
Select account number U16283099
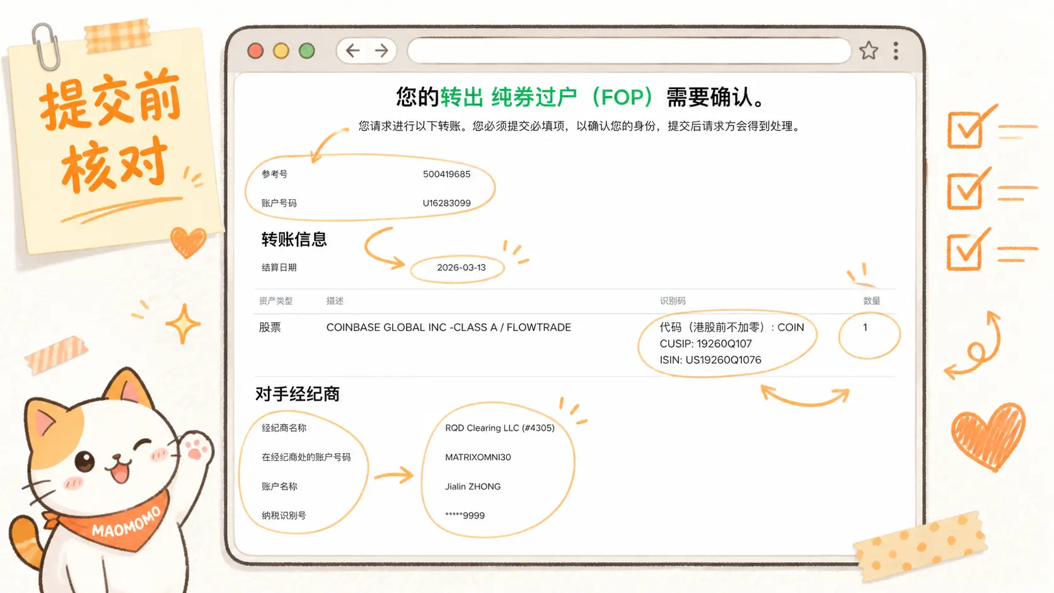(446, 203)
